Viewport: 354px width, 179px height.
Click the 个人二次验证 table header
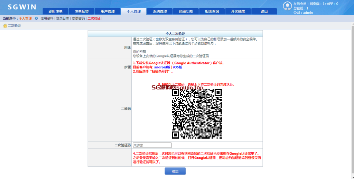[175, 34]
